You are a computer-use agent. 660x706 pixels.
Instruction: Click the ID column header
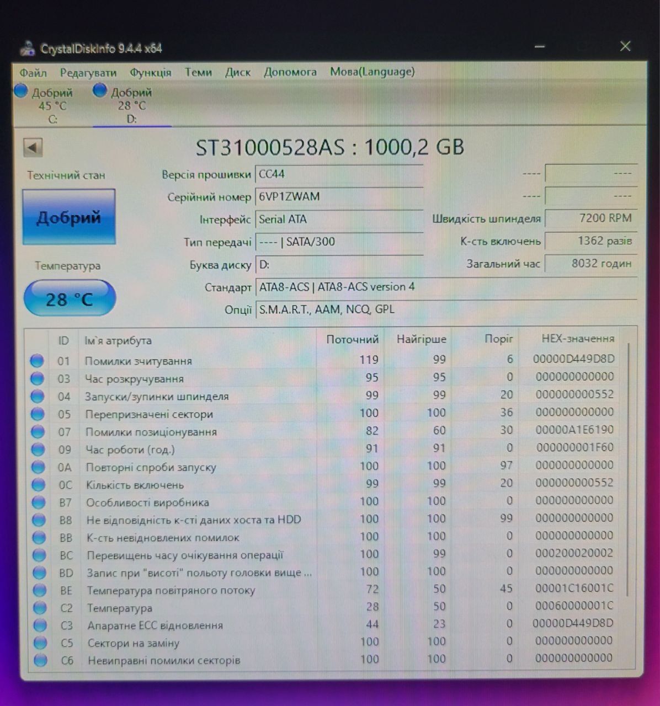point(63,341)
